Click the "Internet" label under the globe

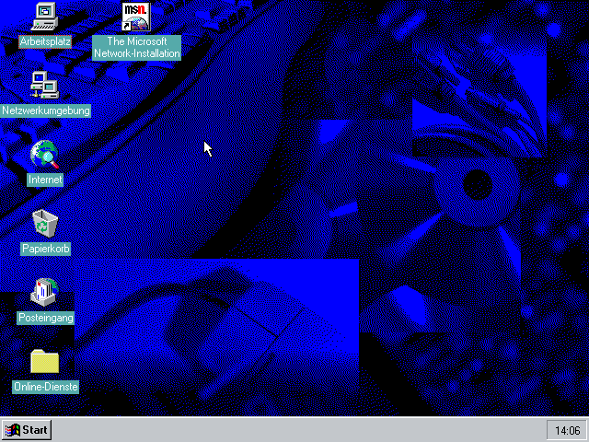tap(45, 180)
